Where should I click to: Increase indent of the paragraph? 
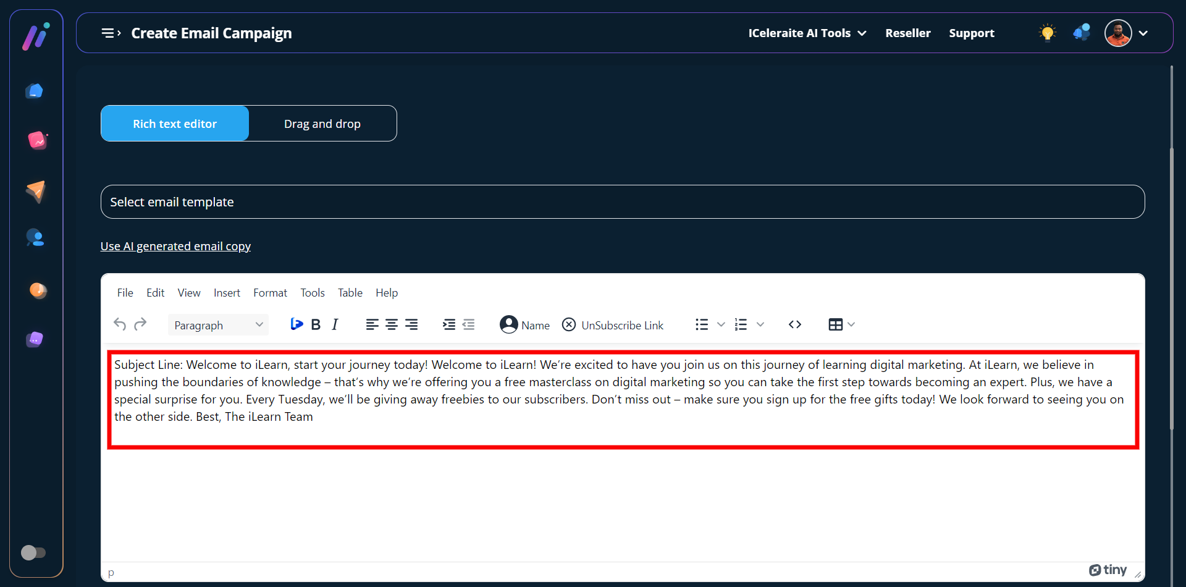[449, 324]
